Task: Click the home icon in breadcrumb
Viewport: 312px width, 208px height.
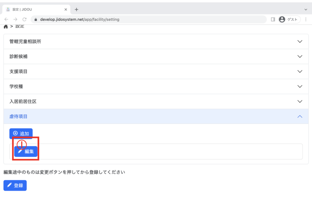Action: 5,26
